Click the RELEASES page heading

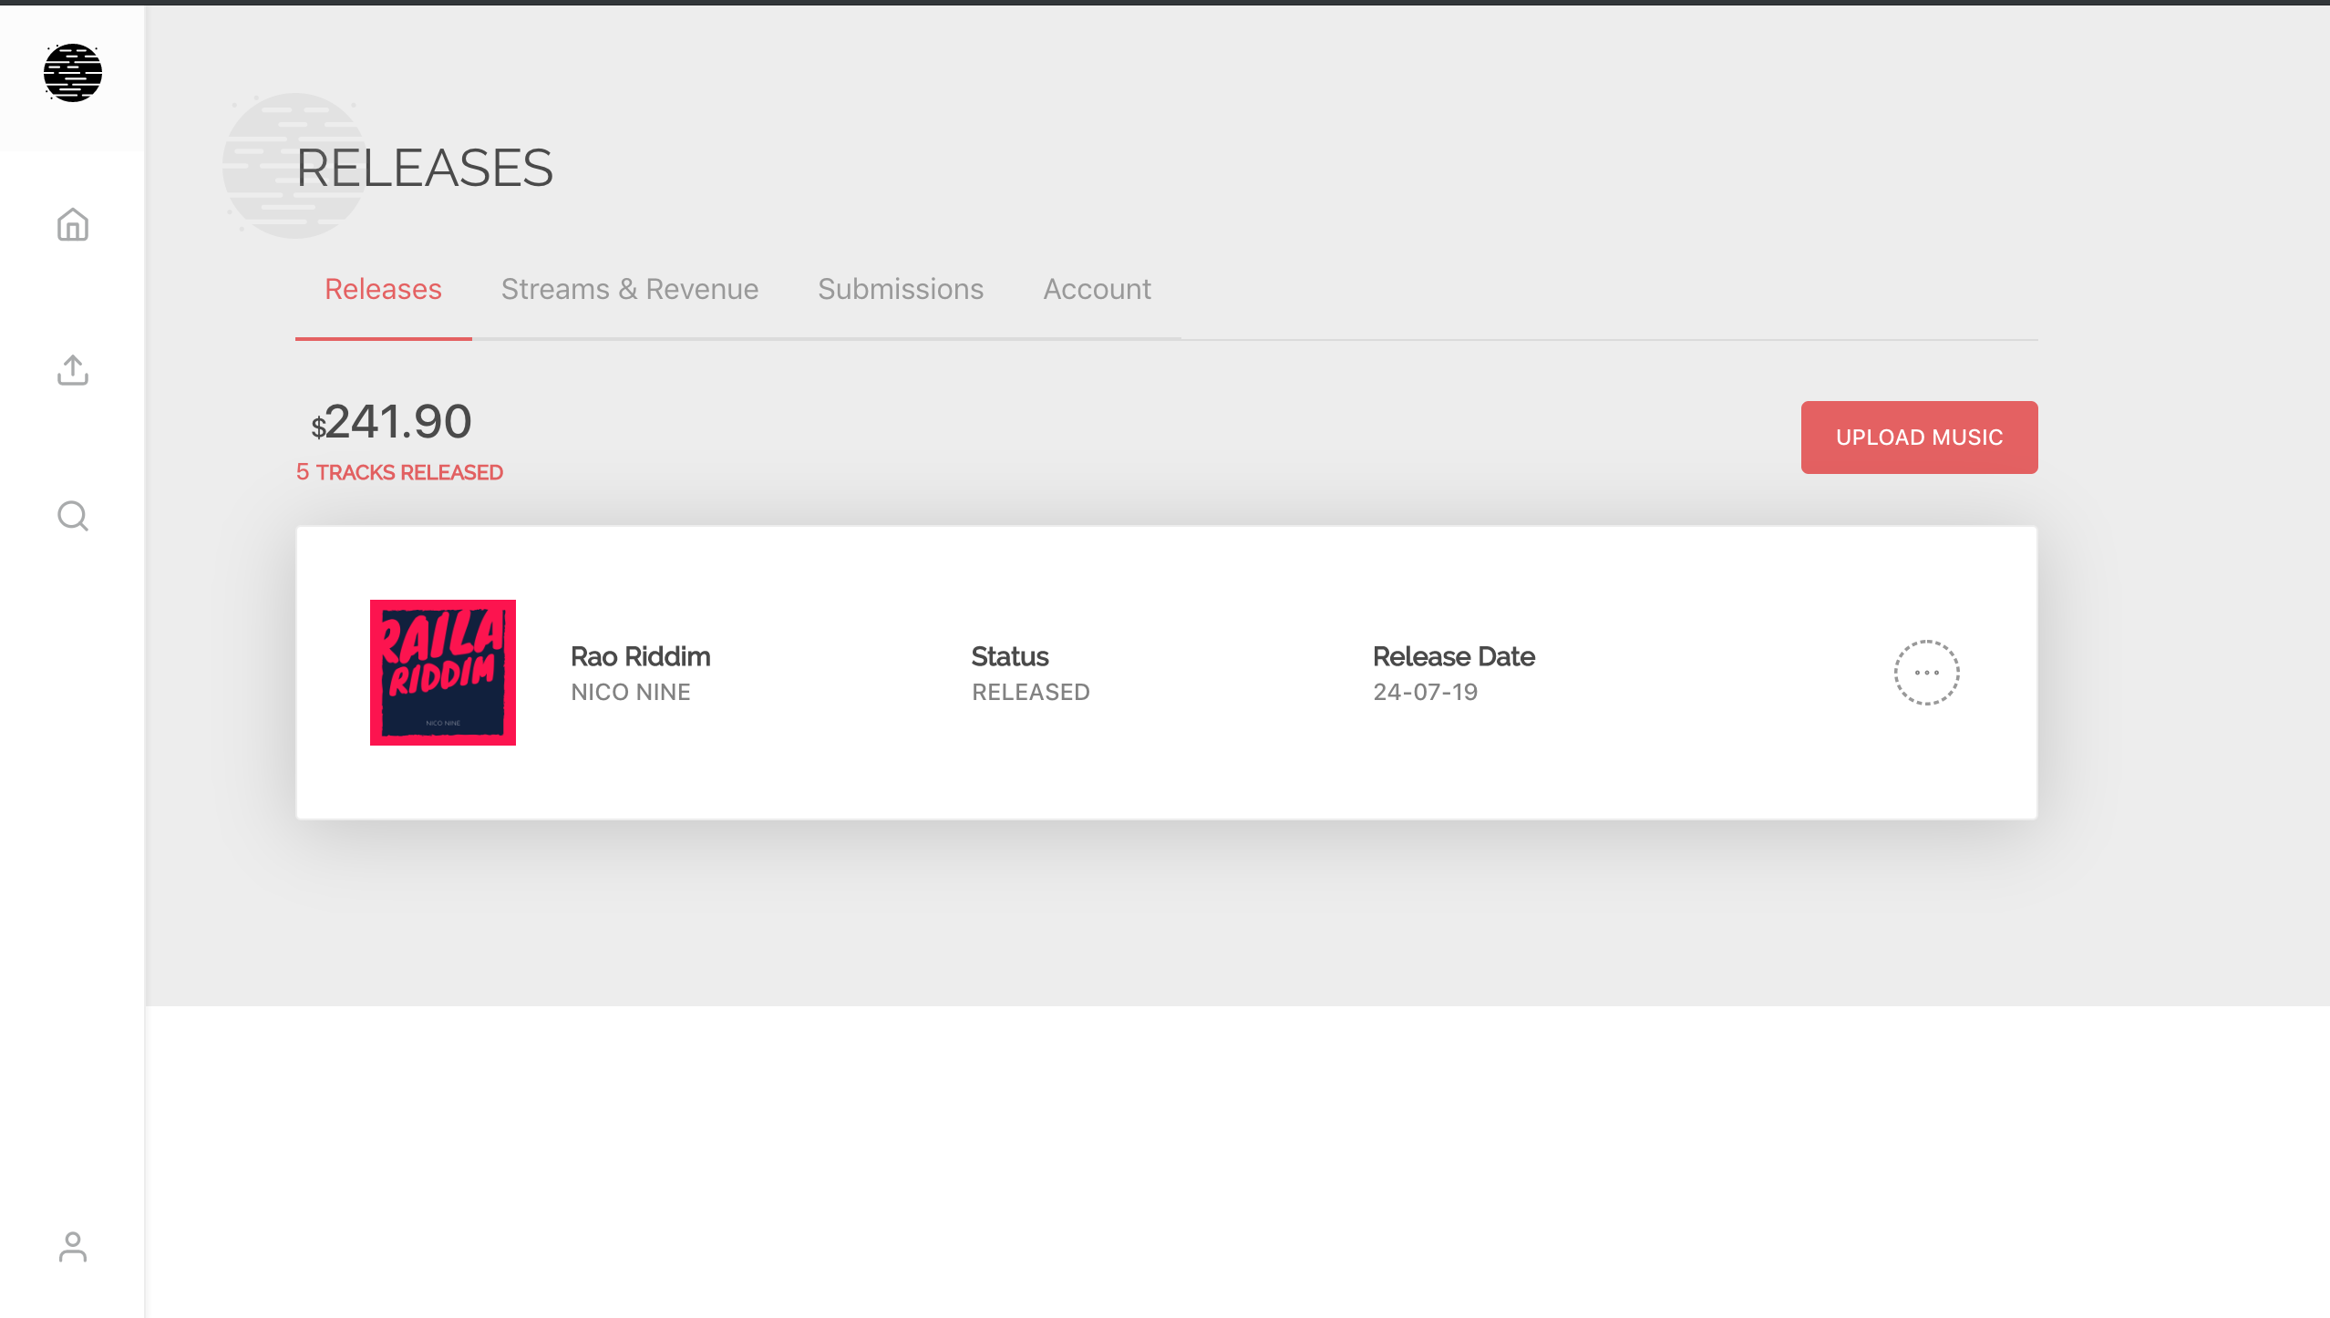click(x=425, y=169)
